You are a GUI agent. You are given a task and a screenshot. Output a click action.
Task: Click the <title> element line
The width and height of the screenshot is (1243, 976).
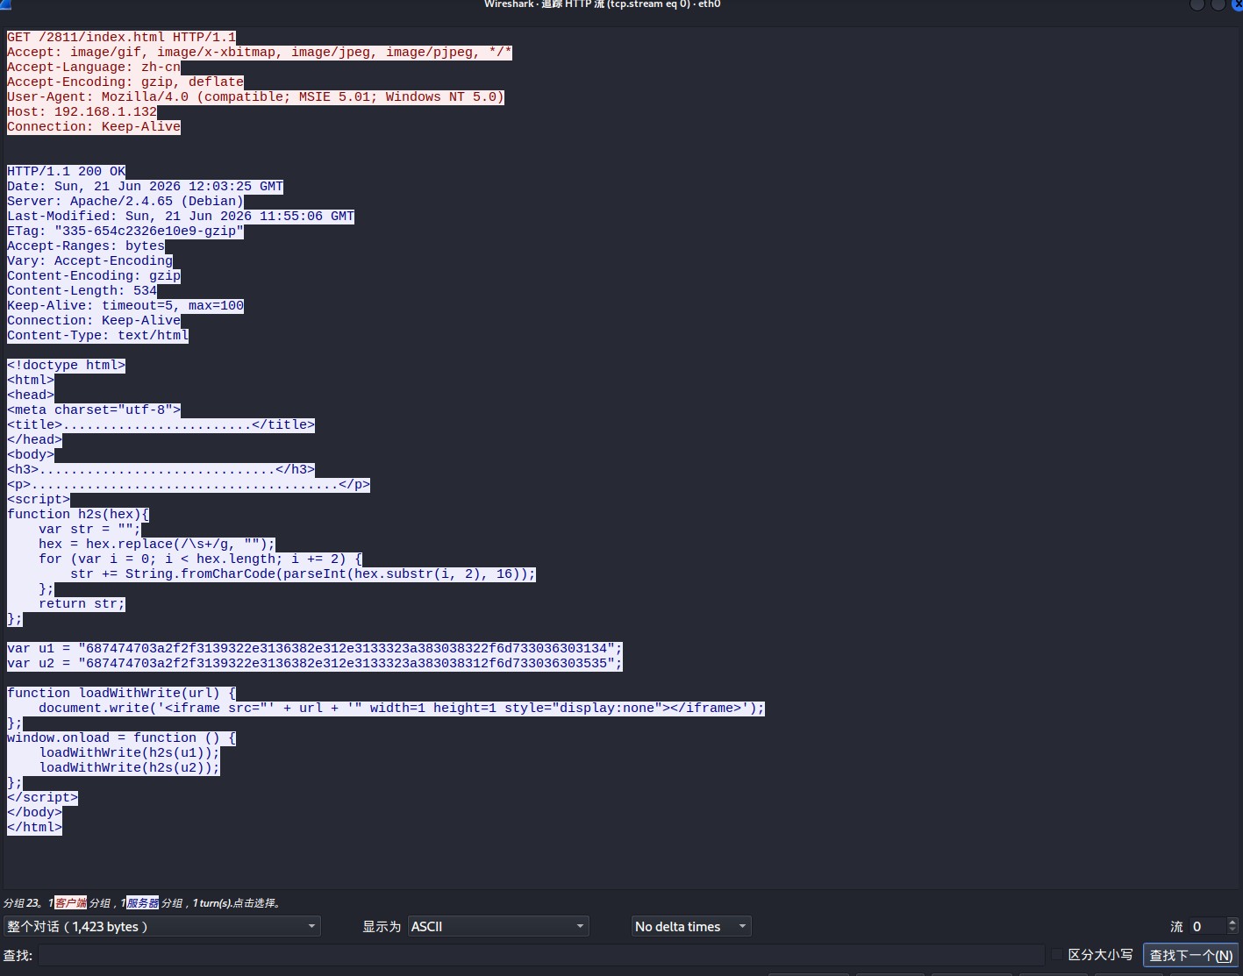[161, 424]
